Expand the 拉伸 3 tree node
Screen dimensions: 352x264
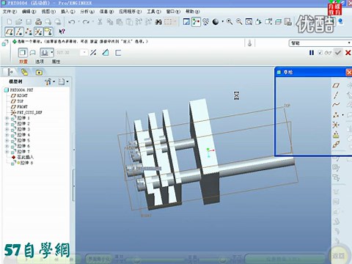[x=7, y=129]
